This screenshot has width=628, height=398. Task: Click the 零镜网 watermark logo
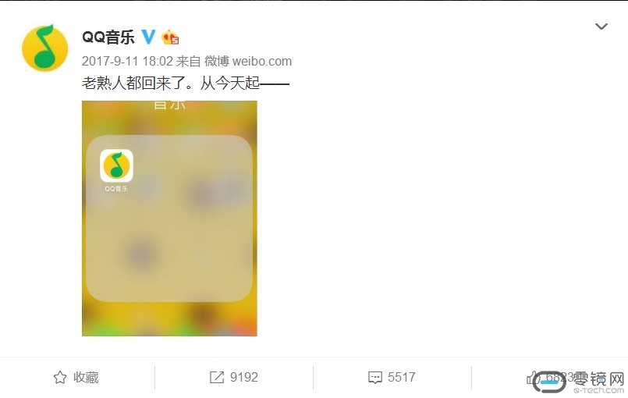coord(580,382)
